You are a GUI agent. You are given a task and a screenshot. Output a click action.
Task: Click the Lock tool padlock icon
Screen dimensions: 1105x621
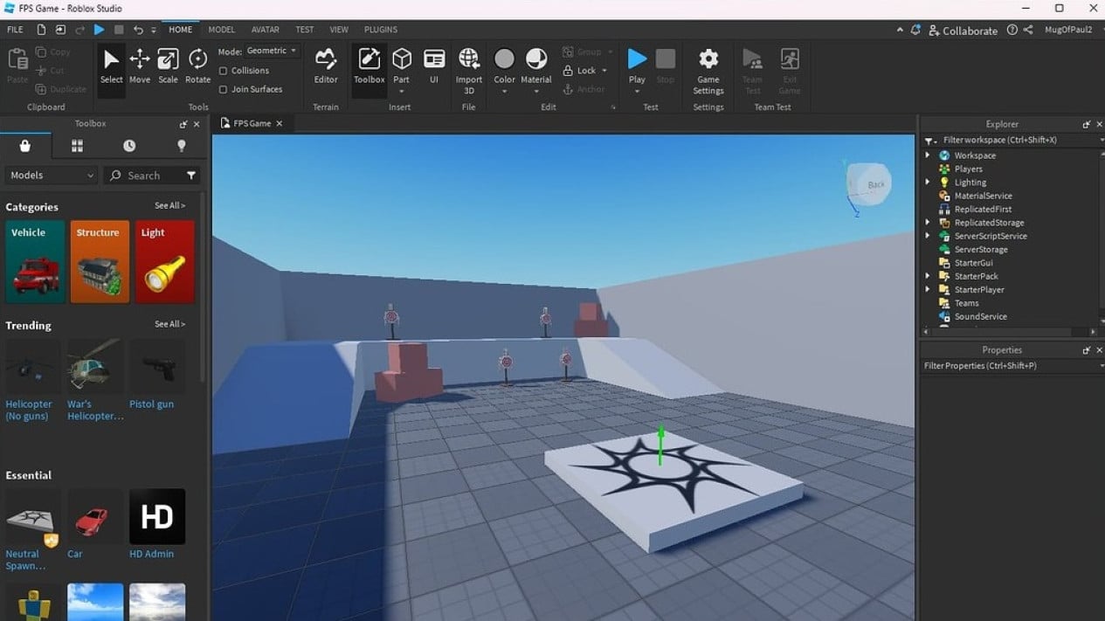(569, 71)
